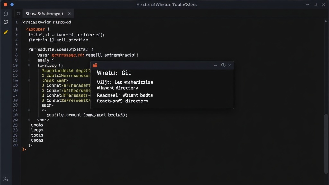Click the orange '<socuber {' code line

(38, 29)
